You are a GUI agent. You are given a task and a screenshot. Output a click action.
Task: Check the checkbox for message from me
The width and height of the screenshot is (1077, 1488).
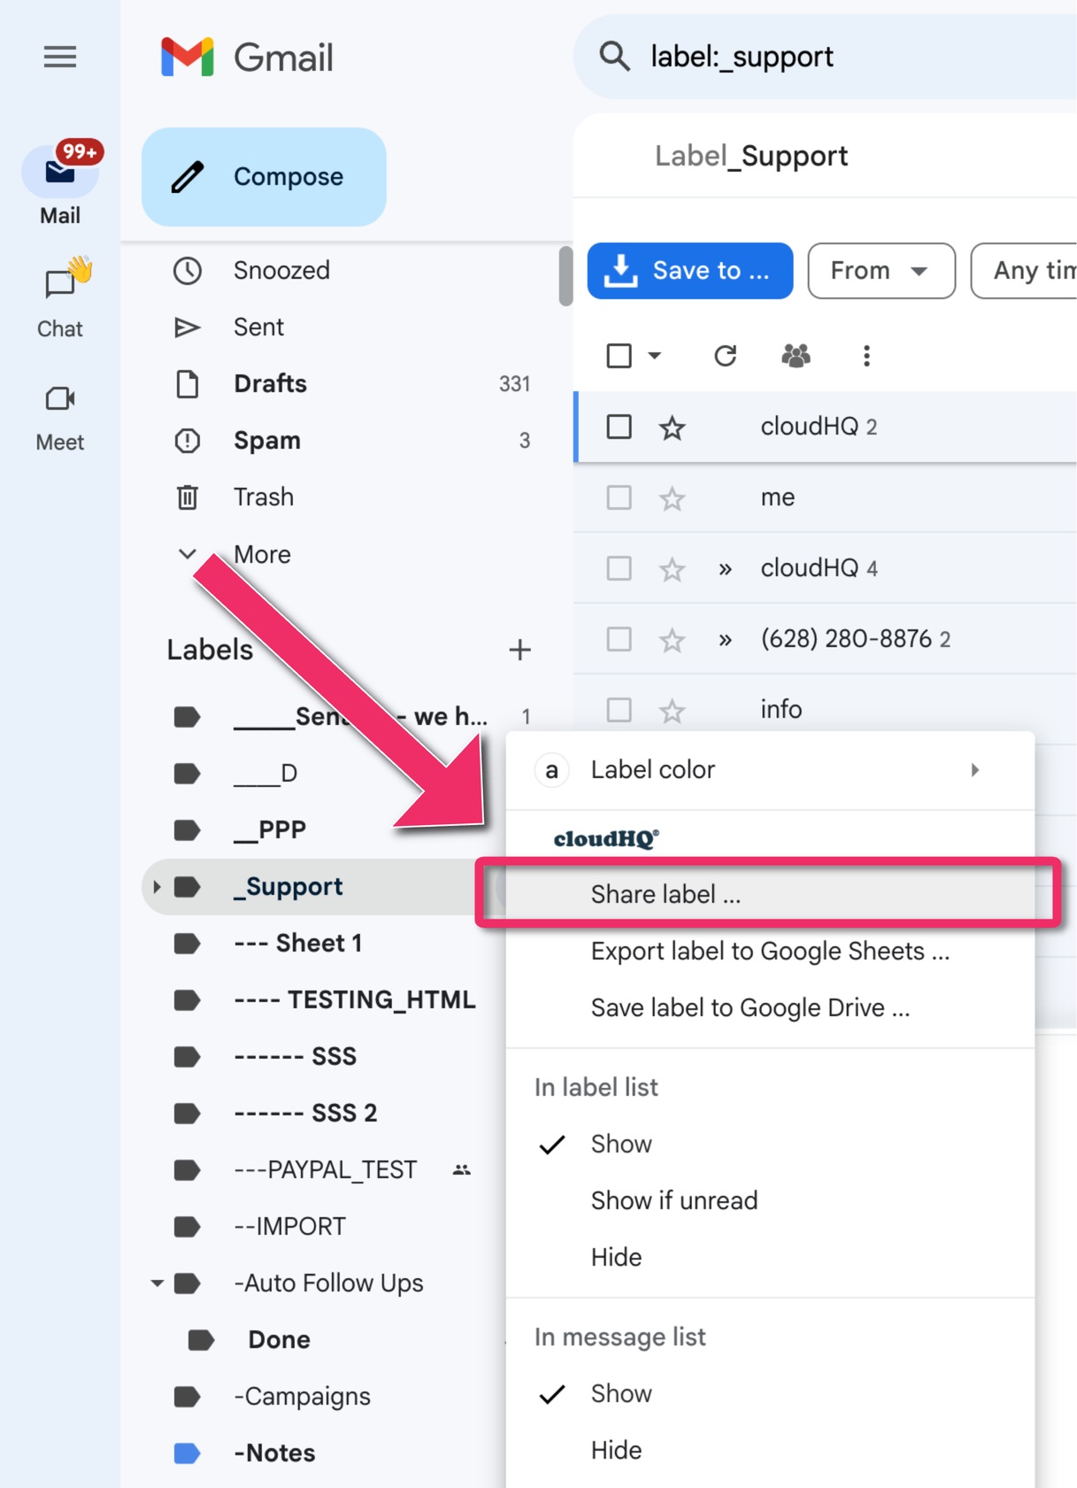click(619, 497)
